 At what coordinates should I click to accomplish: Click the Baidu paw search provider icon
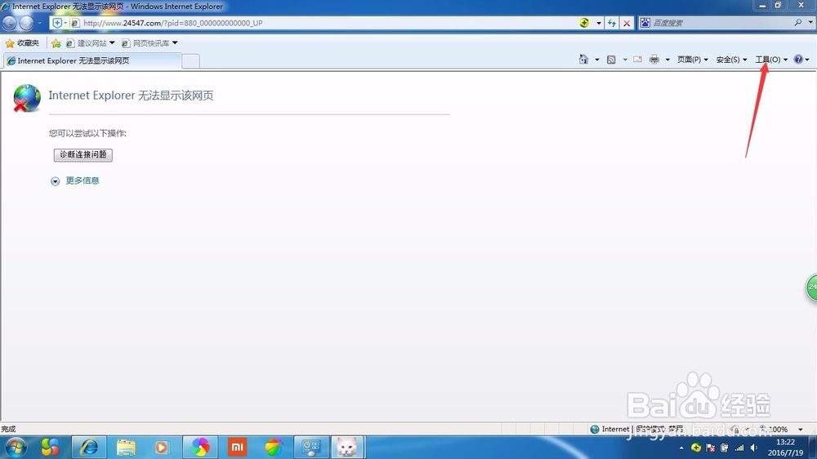coord(645,23)
